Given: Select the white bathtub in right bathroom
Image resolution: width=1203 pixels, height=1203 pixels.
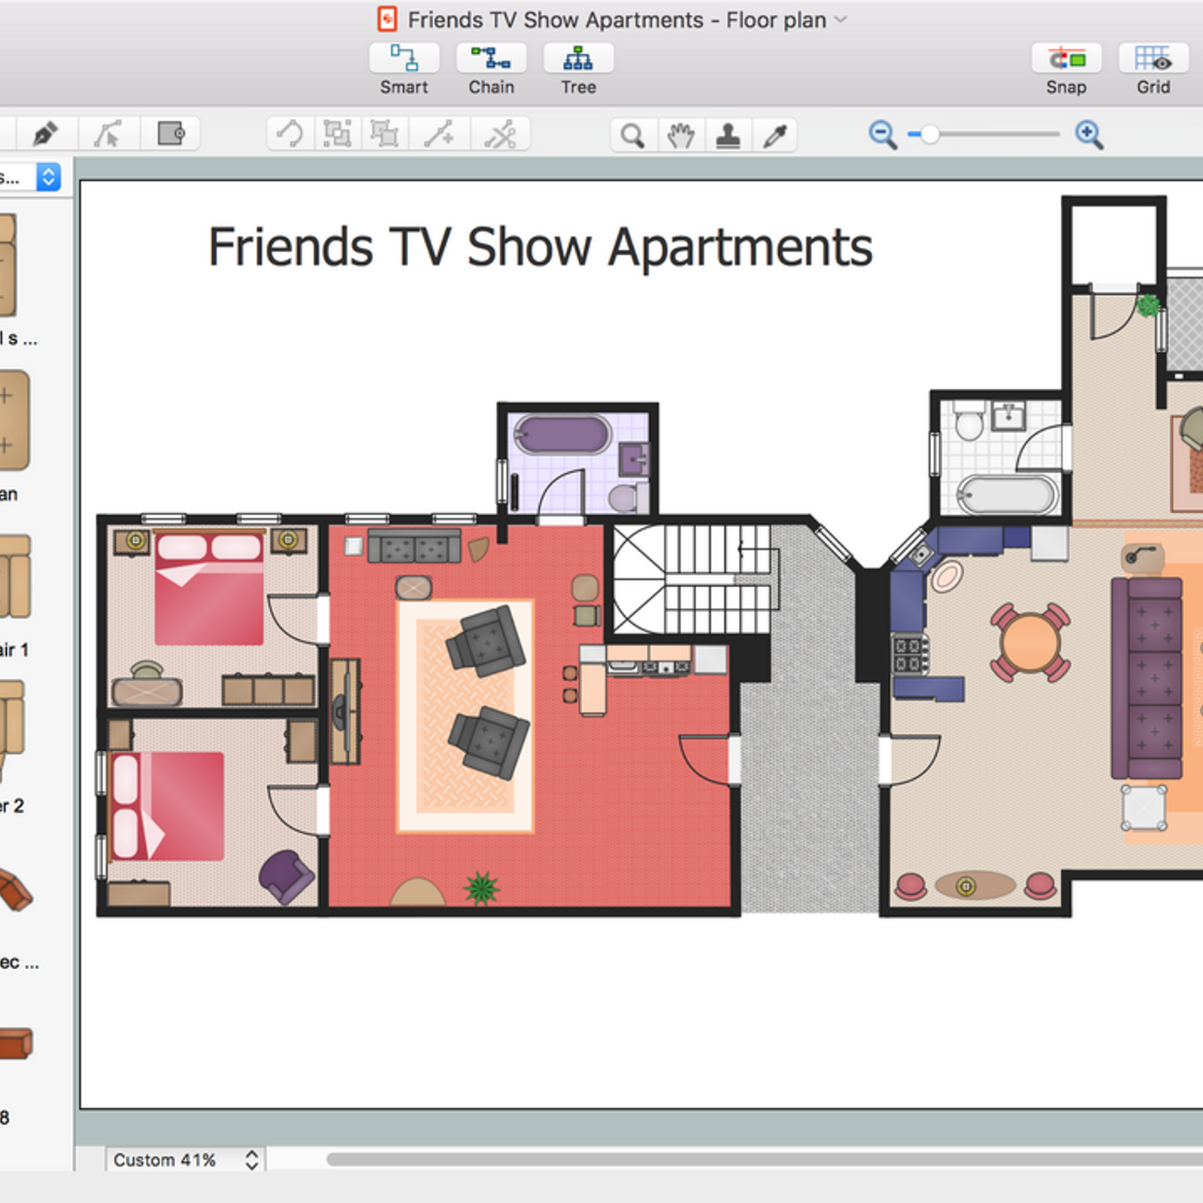Looking at the screenshot, I should (1007, 495).
